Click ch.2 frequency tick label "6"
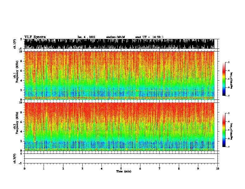The width and height of the screenshot is (245, 189). pyautogui.click(x=22, y=122)
